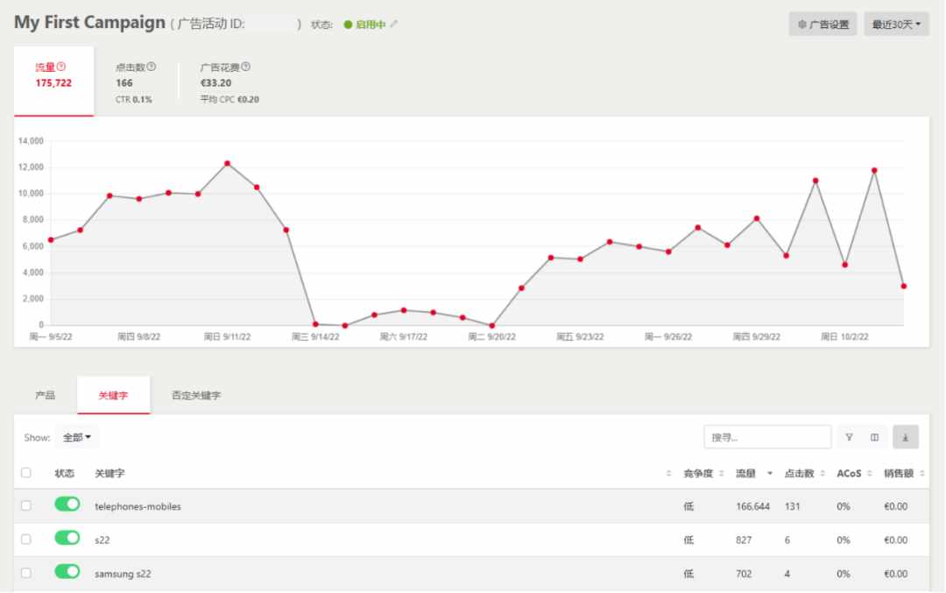Disable the s22 keyword toggle
946x593 pixels.
[x=67, y=538]
